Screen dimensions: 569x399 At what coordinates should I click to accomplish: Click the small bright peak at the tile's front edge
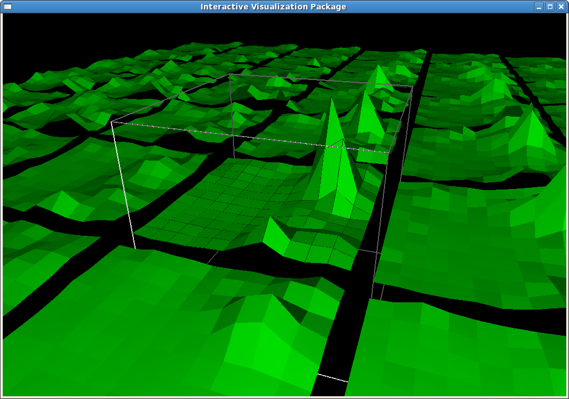271,218
